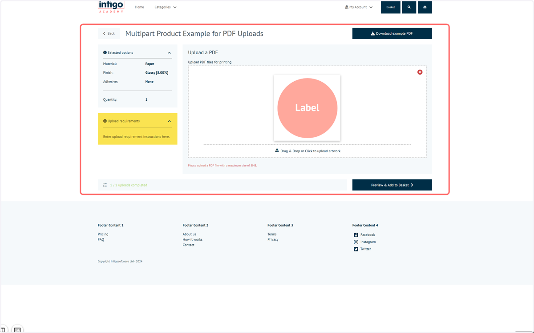
Task: Click 'Enter upload requirement instructions here.' text
Action: 136,137
